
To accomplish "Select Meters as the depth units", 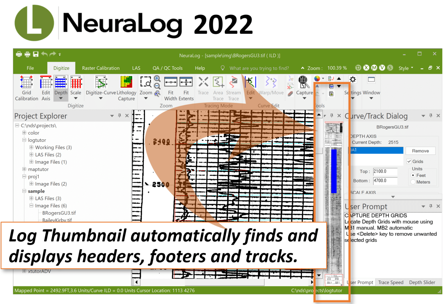I will click(x=413, y=182).
